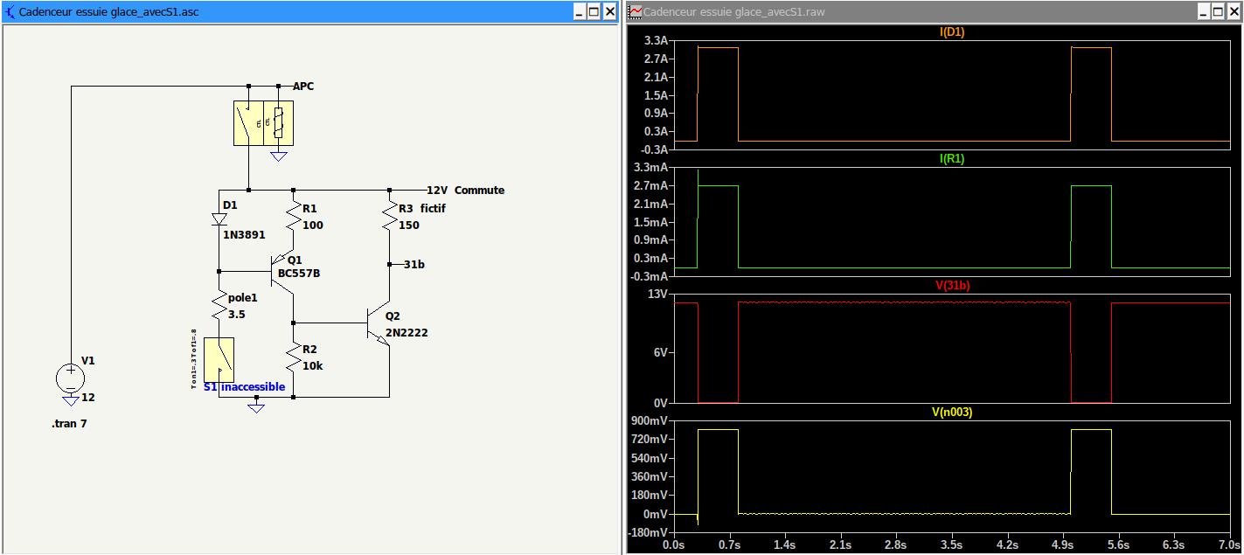The image size is (1244, 555).
Task: Click the S1 switch block symbol
Action: pos(219,360)
